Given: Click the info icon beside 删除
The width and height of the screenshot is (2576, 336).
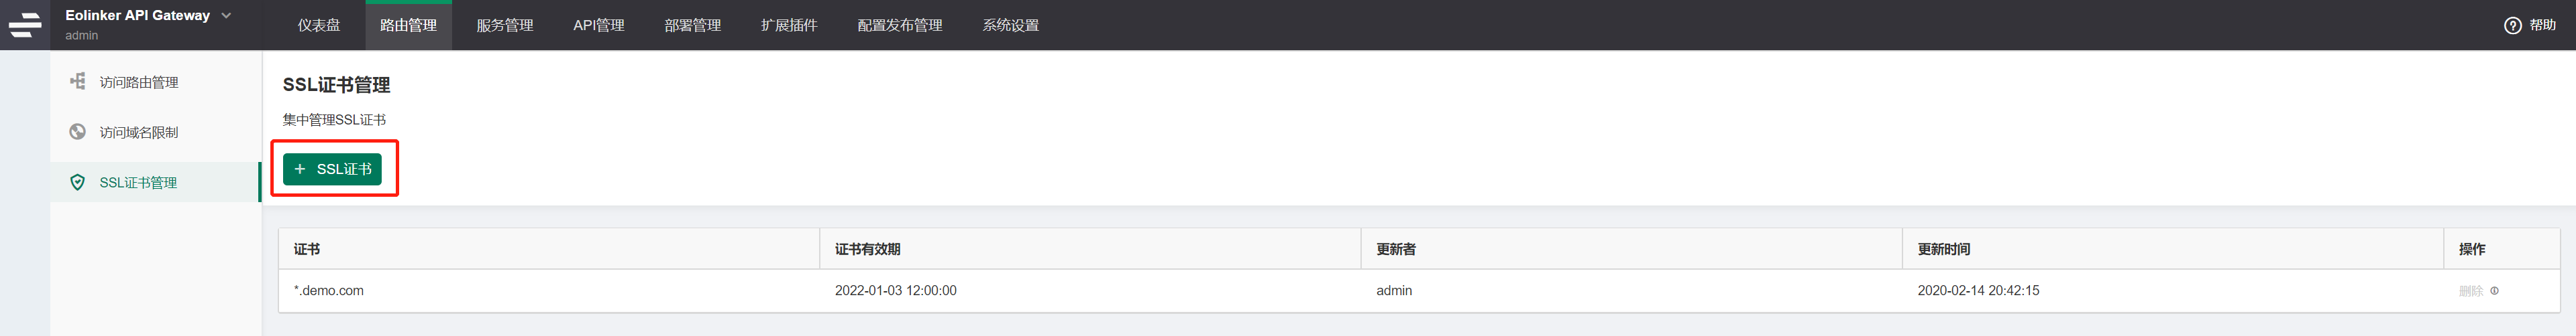Looking at the screenshot, I should (x=2494, y=291).
